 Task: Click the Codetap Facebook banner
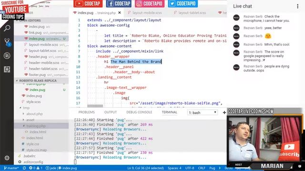click(119, 3)
